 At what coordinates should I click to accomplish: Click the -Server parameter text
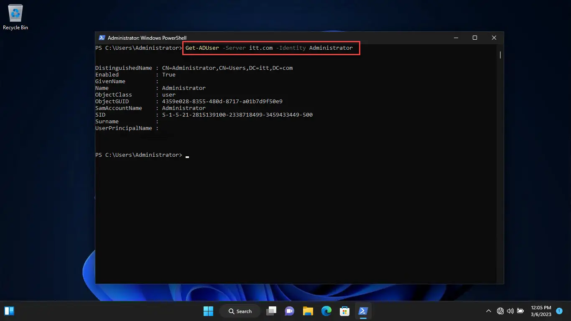234,48
